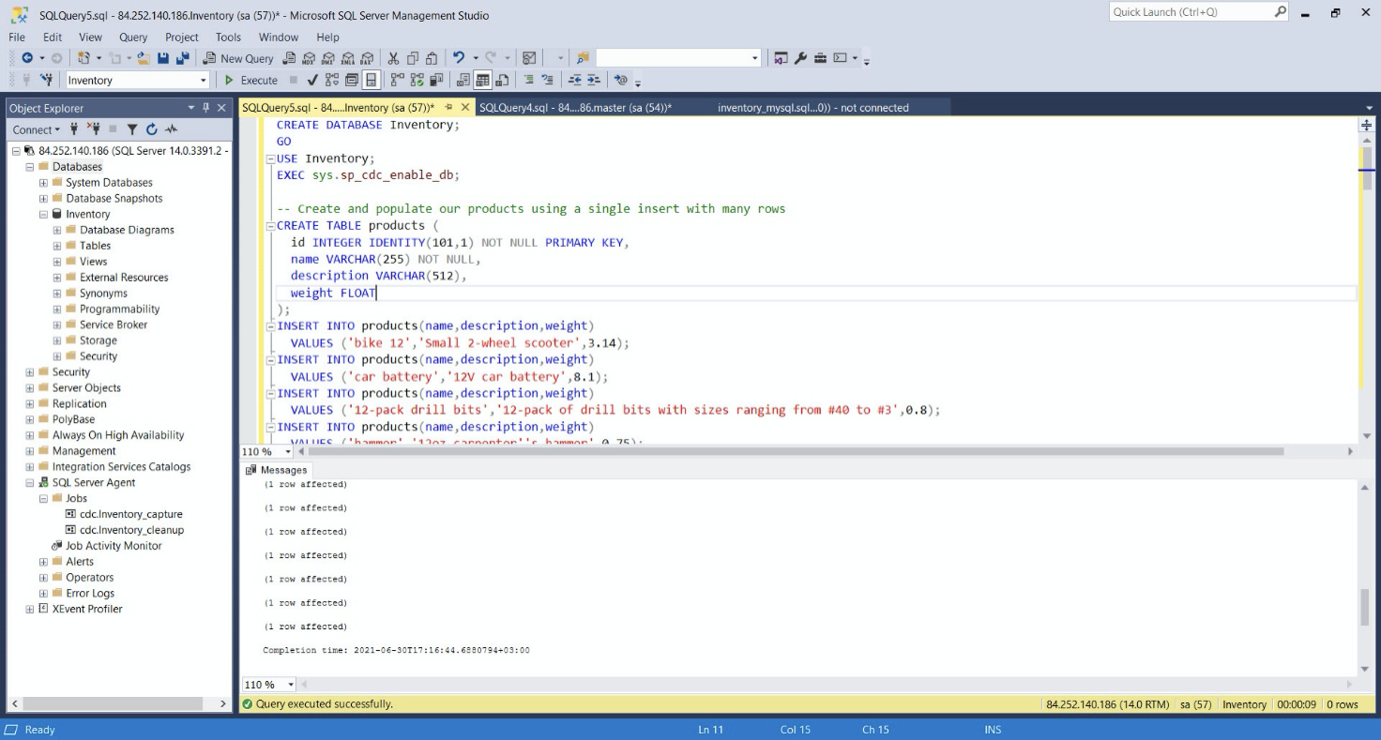Click the Save All icon

[x=182, y=58]
